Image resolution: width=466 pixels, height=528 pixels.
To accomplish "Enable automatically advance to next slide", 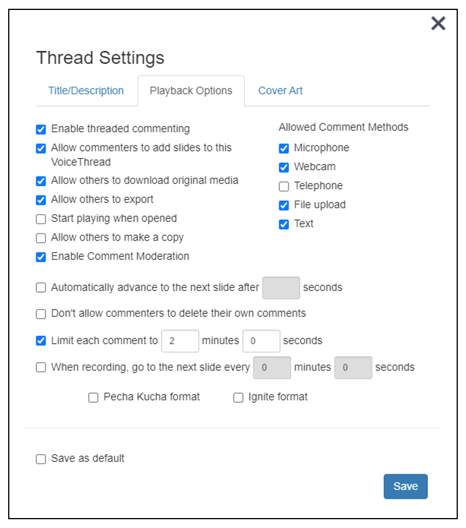I will (40, 287).
